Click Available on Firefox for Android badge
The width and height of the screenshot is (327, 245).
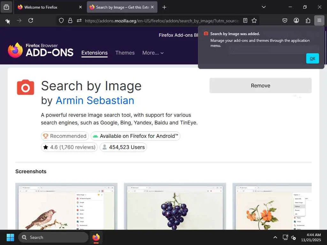tap(135, 136)
